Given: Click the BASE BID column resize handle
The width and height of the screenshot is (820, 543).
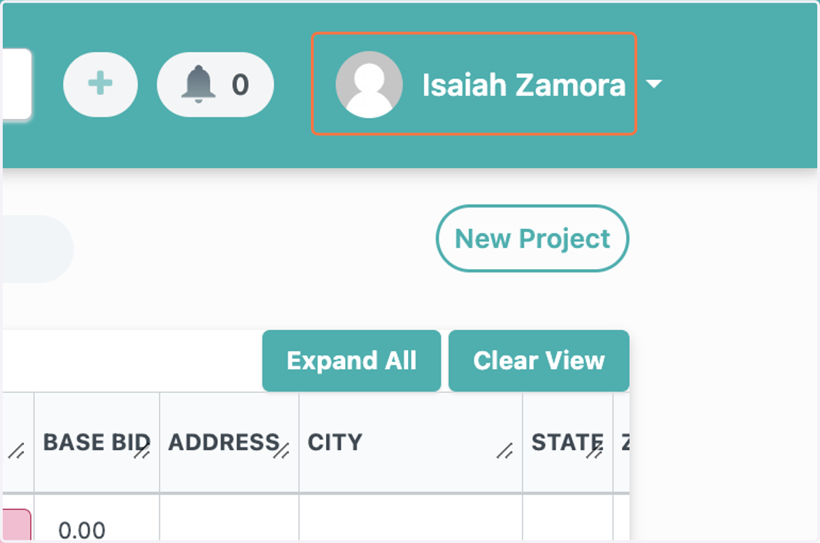Looking at the screenshot, I should point(143,451).
